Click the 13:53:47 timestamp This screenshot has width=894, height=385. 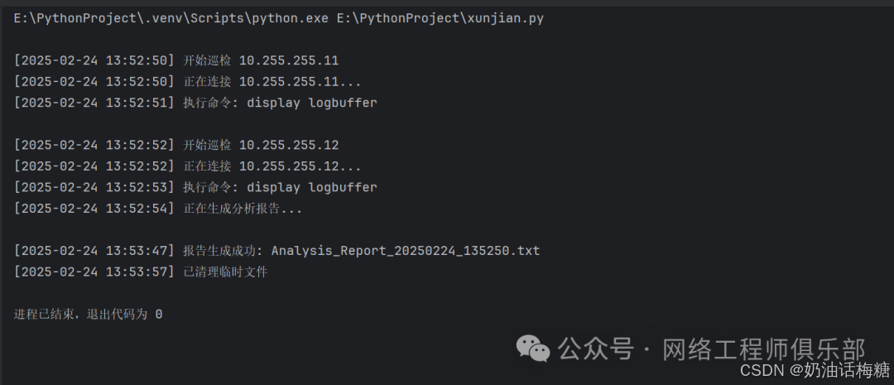point(137,251)
